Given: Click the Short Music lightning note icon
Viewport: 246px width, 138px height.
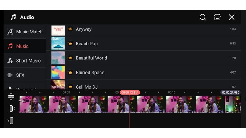Looking at the screenshot, I should point(10,60).
